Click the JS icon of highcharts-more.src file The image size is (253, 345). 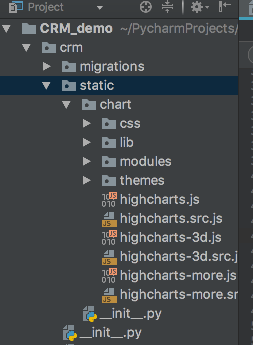(109, 295)
